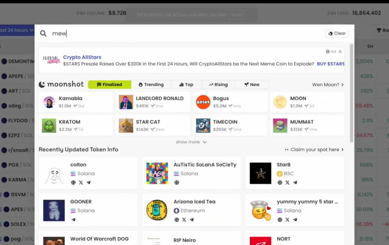Click the Crypto AllStars ad logo
This screenshot has height=245, width=389.
click(51, 60)
